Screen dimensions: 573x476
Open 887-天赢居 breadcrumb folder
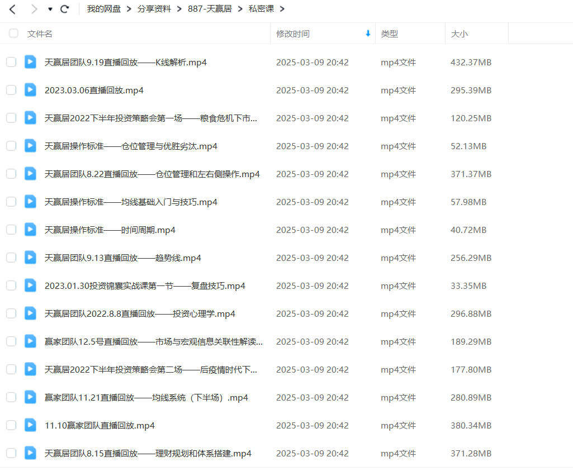210,9
